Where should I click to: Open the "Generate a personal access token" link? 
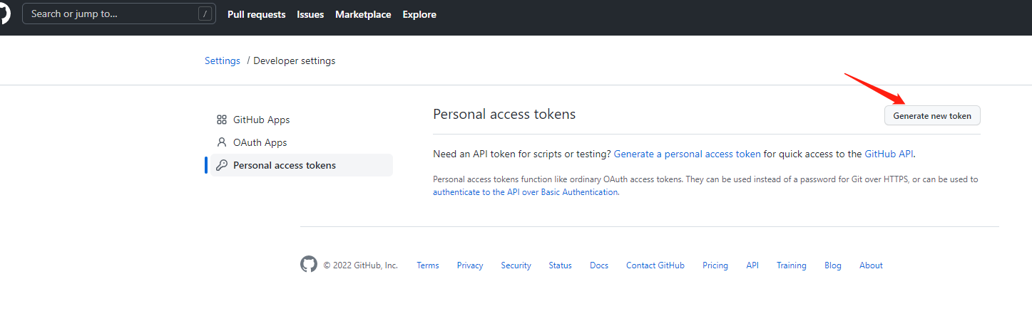tap(688, 154)
